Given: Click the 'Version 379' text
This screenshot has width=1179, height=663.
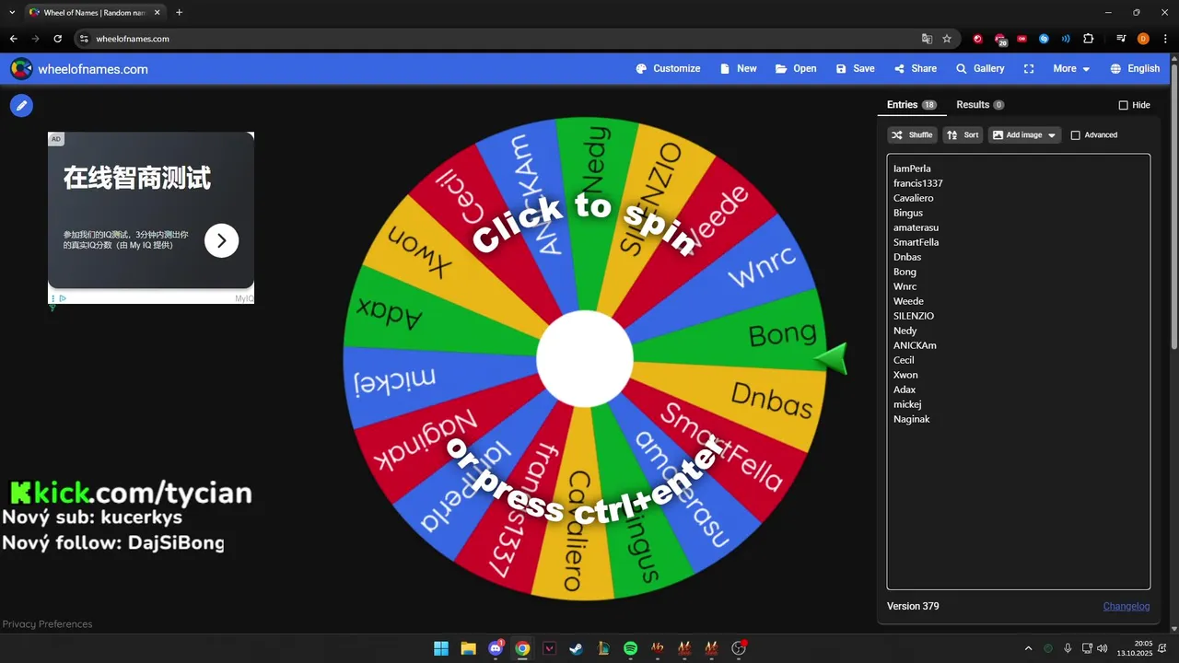Looking at the screenshot, I should [x=913, y=606].
